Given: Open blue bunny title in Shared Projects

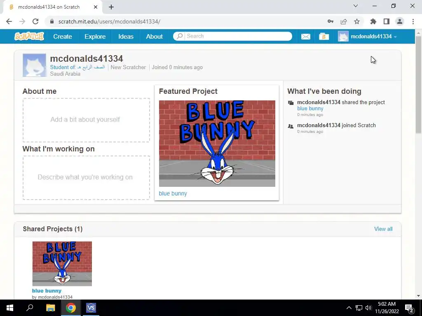Looking at the screenshot, I should [x=47, y=290].
